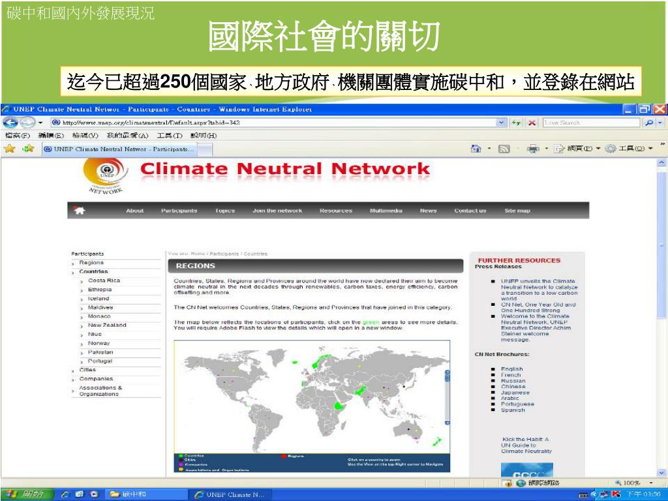The height and width of the screenshot is (501, 668).
Task: Select Maldives in the countries list
Action: (100, 307)
